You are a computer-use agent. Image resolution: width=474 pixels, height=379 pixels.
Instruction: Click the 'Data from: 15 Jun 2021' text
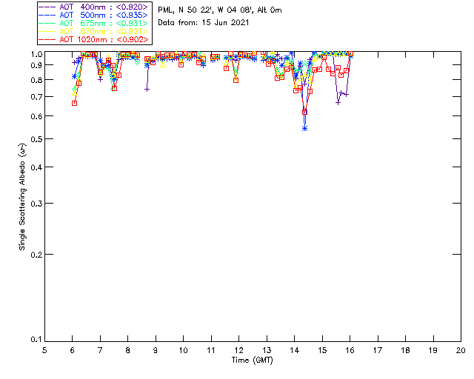pyautogui.click(x=204, y=22)
